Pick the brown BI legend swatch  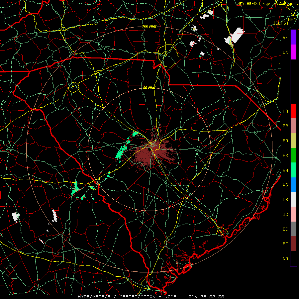pyautogui.click(x=293, y=244)
